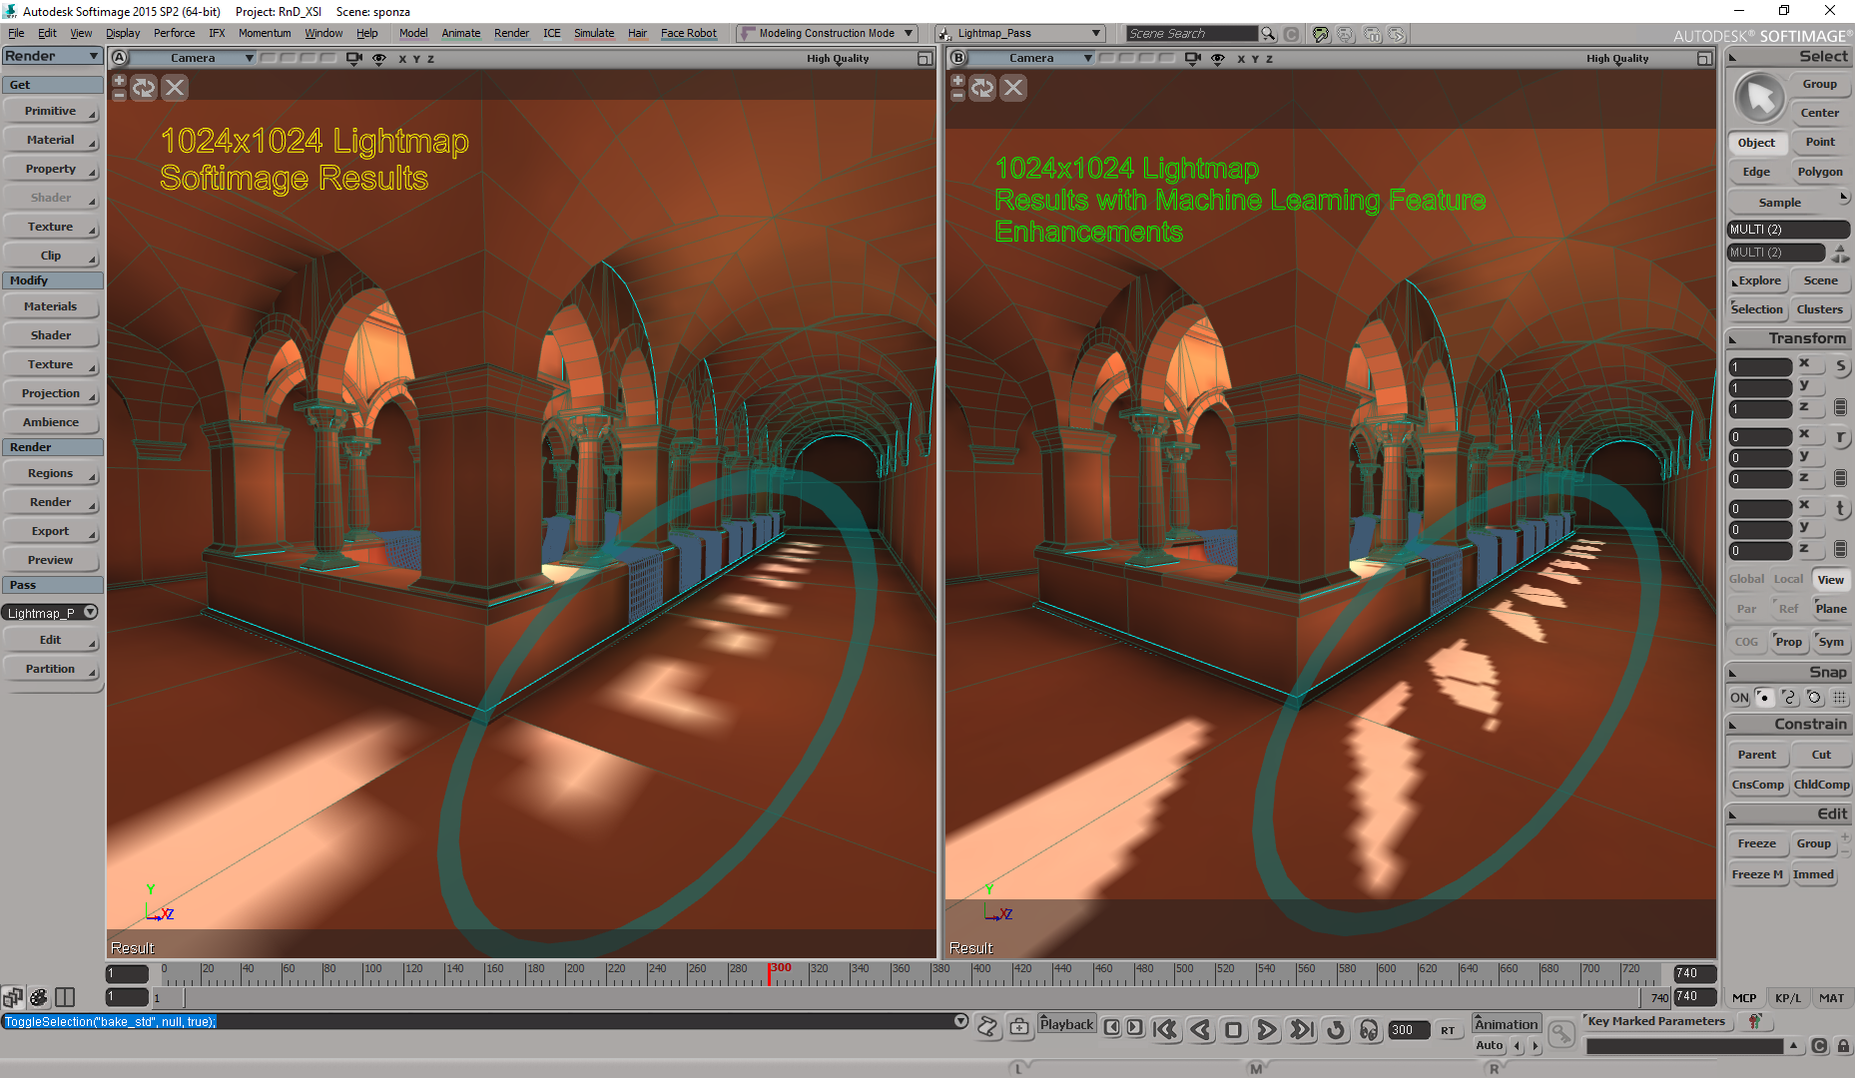
Task: Open command history dropdown arrow
Action: (x=960, y=1021)
